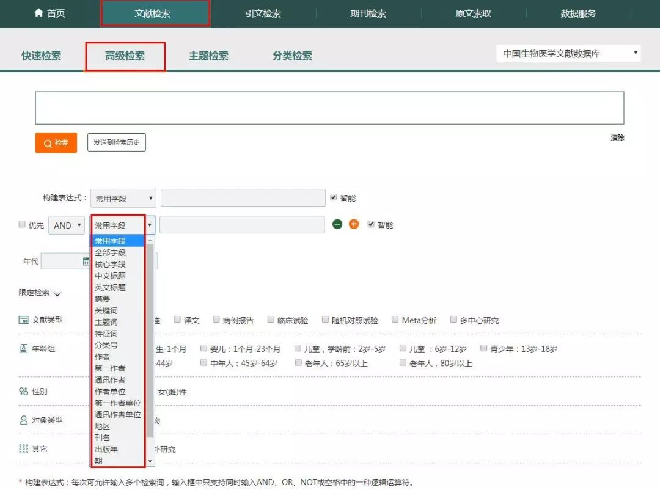This screenshot has height=490, width=660.
Task: Check the 随机对照试验 checkbox
Action: (325, 320)
